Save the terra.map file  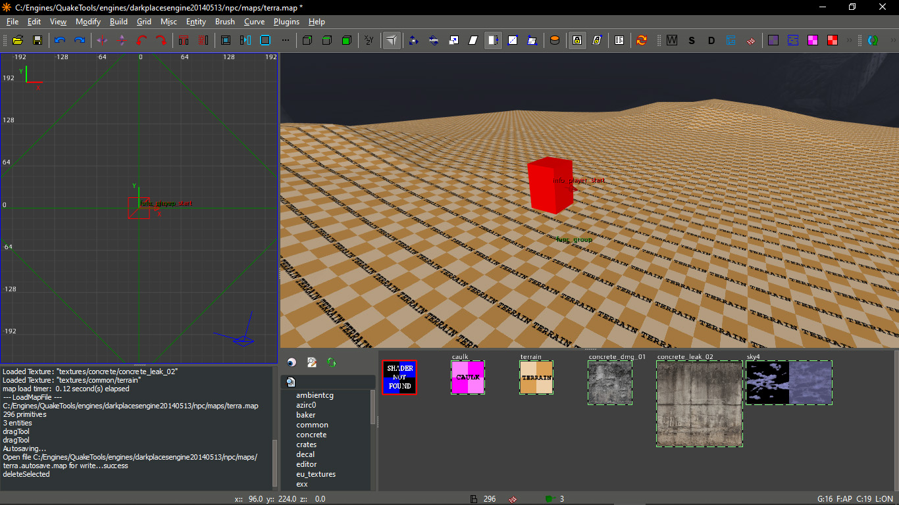[x=38, y=40]
